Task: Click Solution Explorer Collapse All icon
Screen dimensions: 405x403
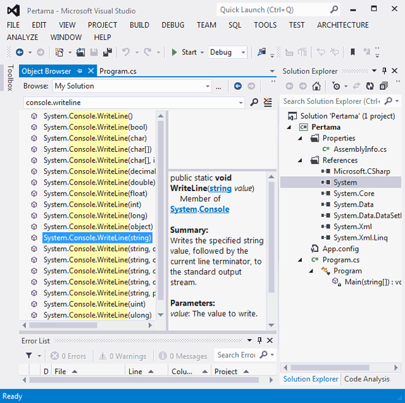Action: (383, 86)
